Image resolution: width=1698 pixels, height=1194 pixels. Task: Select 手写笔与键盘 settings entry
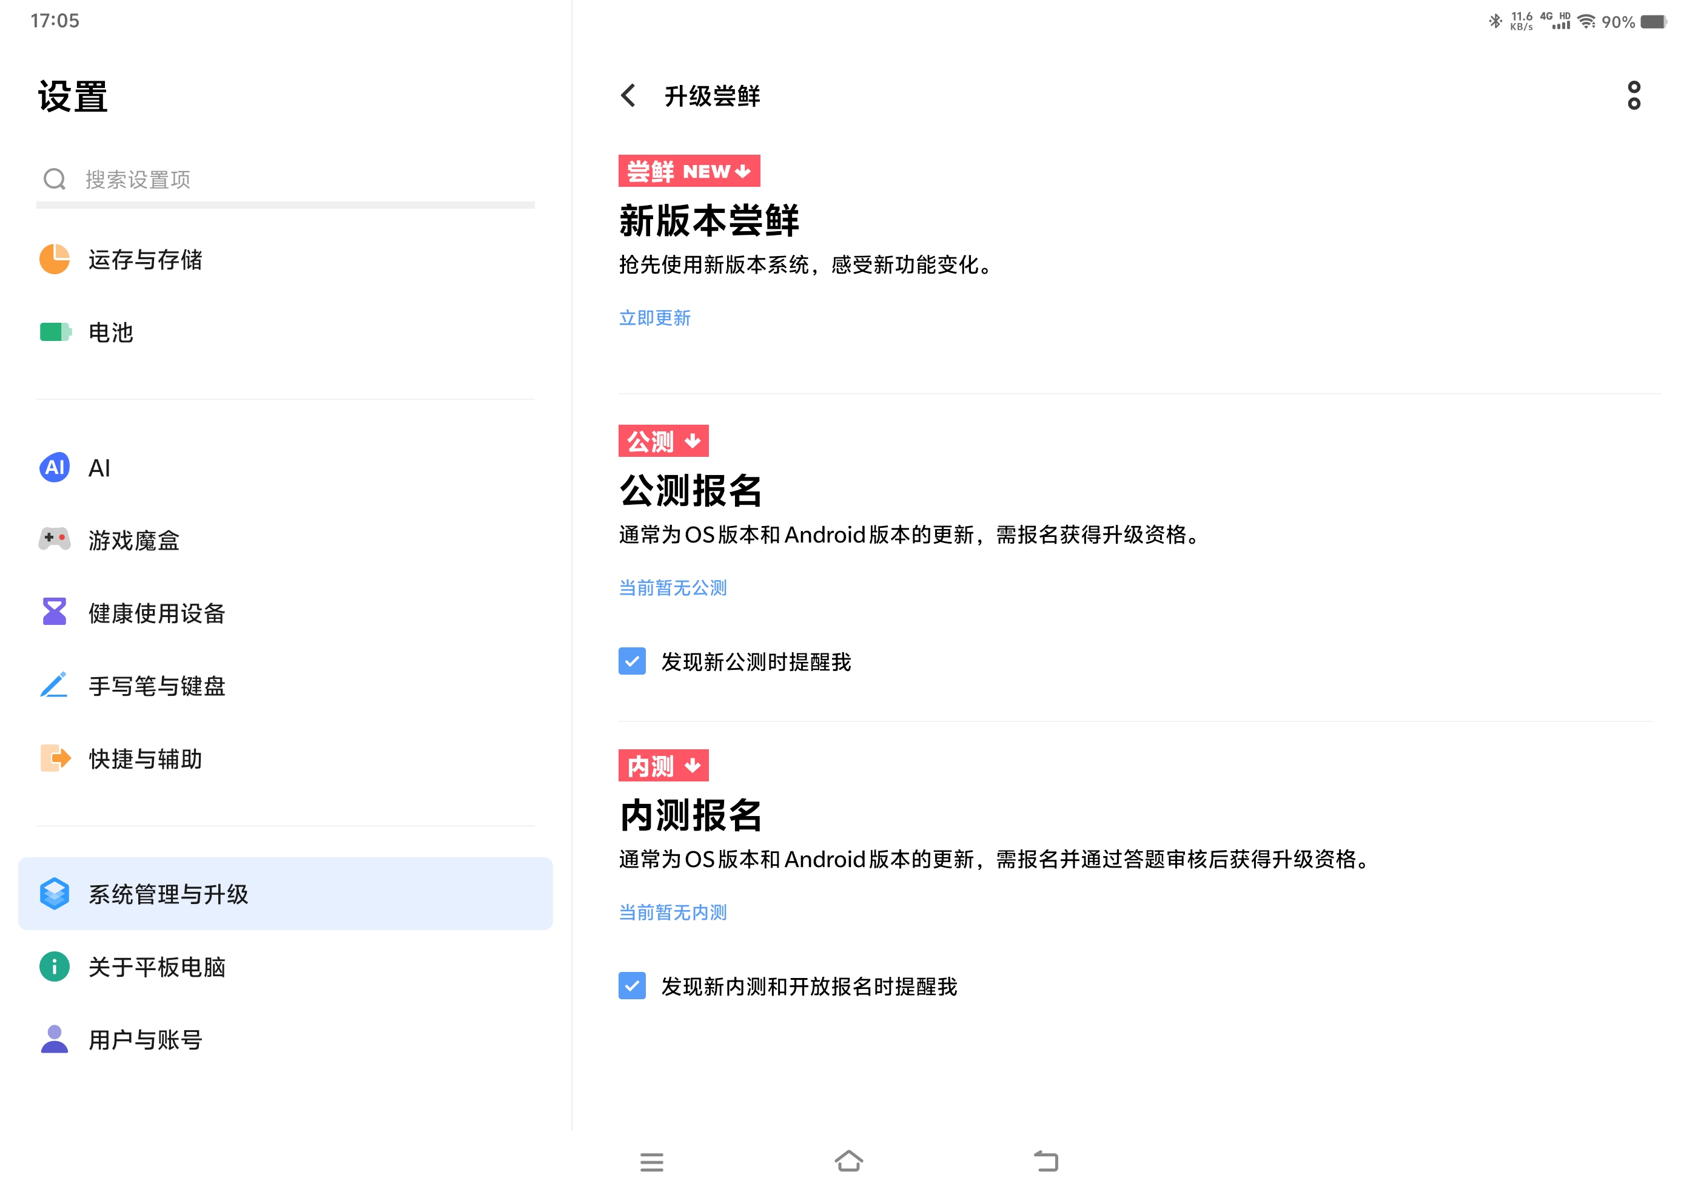click(x=286, y=685)
